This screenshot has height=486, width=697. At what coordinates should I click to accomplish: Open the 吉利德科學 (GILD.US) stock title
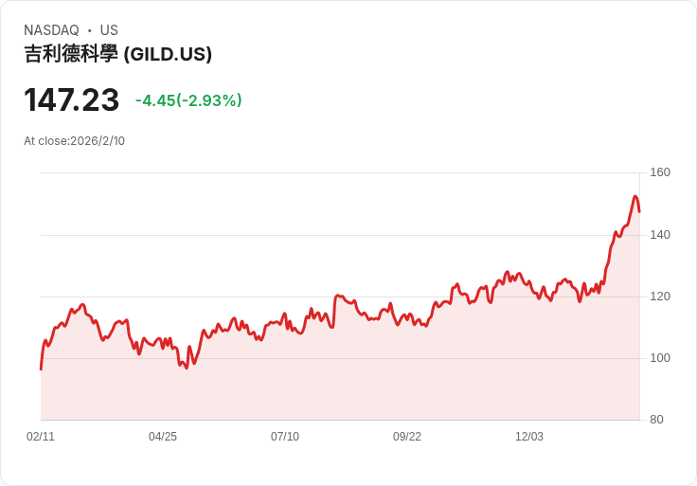[117, 54]
